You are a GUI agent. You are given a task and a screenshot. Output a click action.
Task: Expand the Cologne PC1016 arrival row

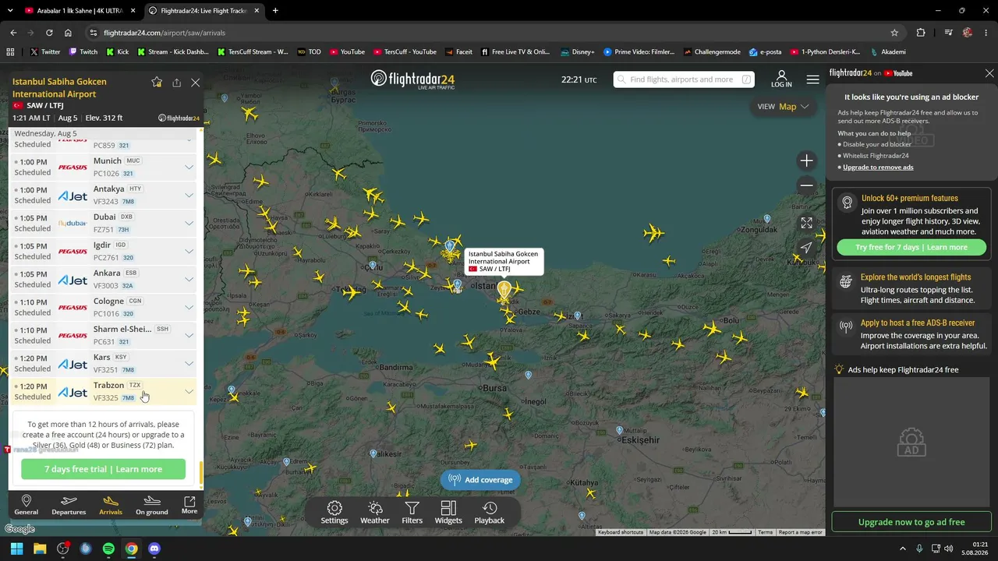[189, 307]
